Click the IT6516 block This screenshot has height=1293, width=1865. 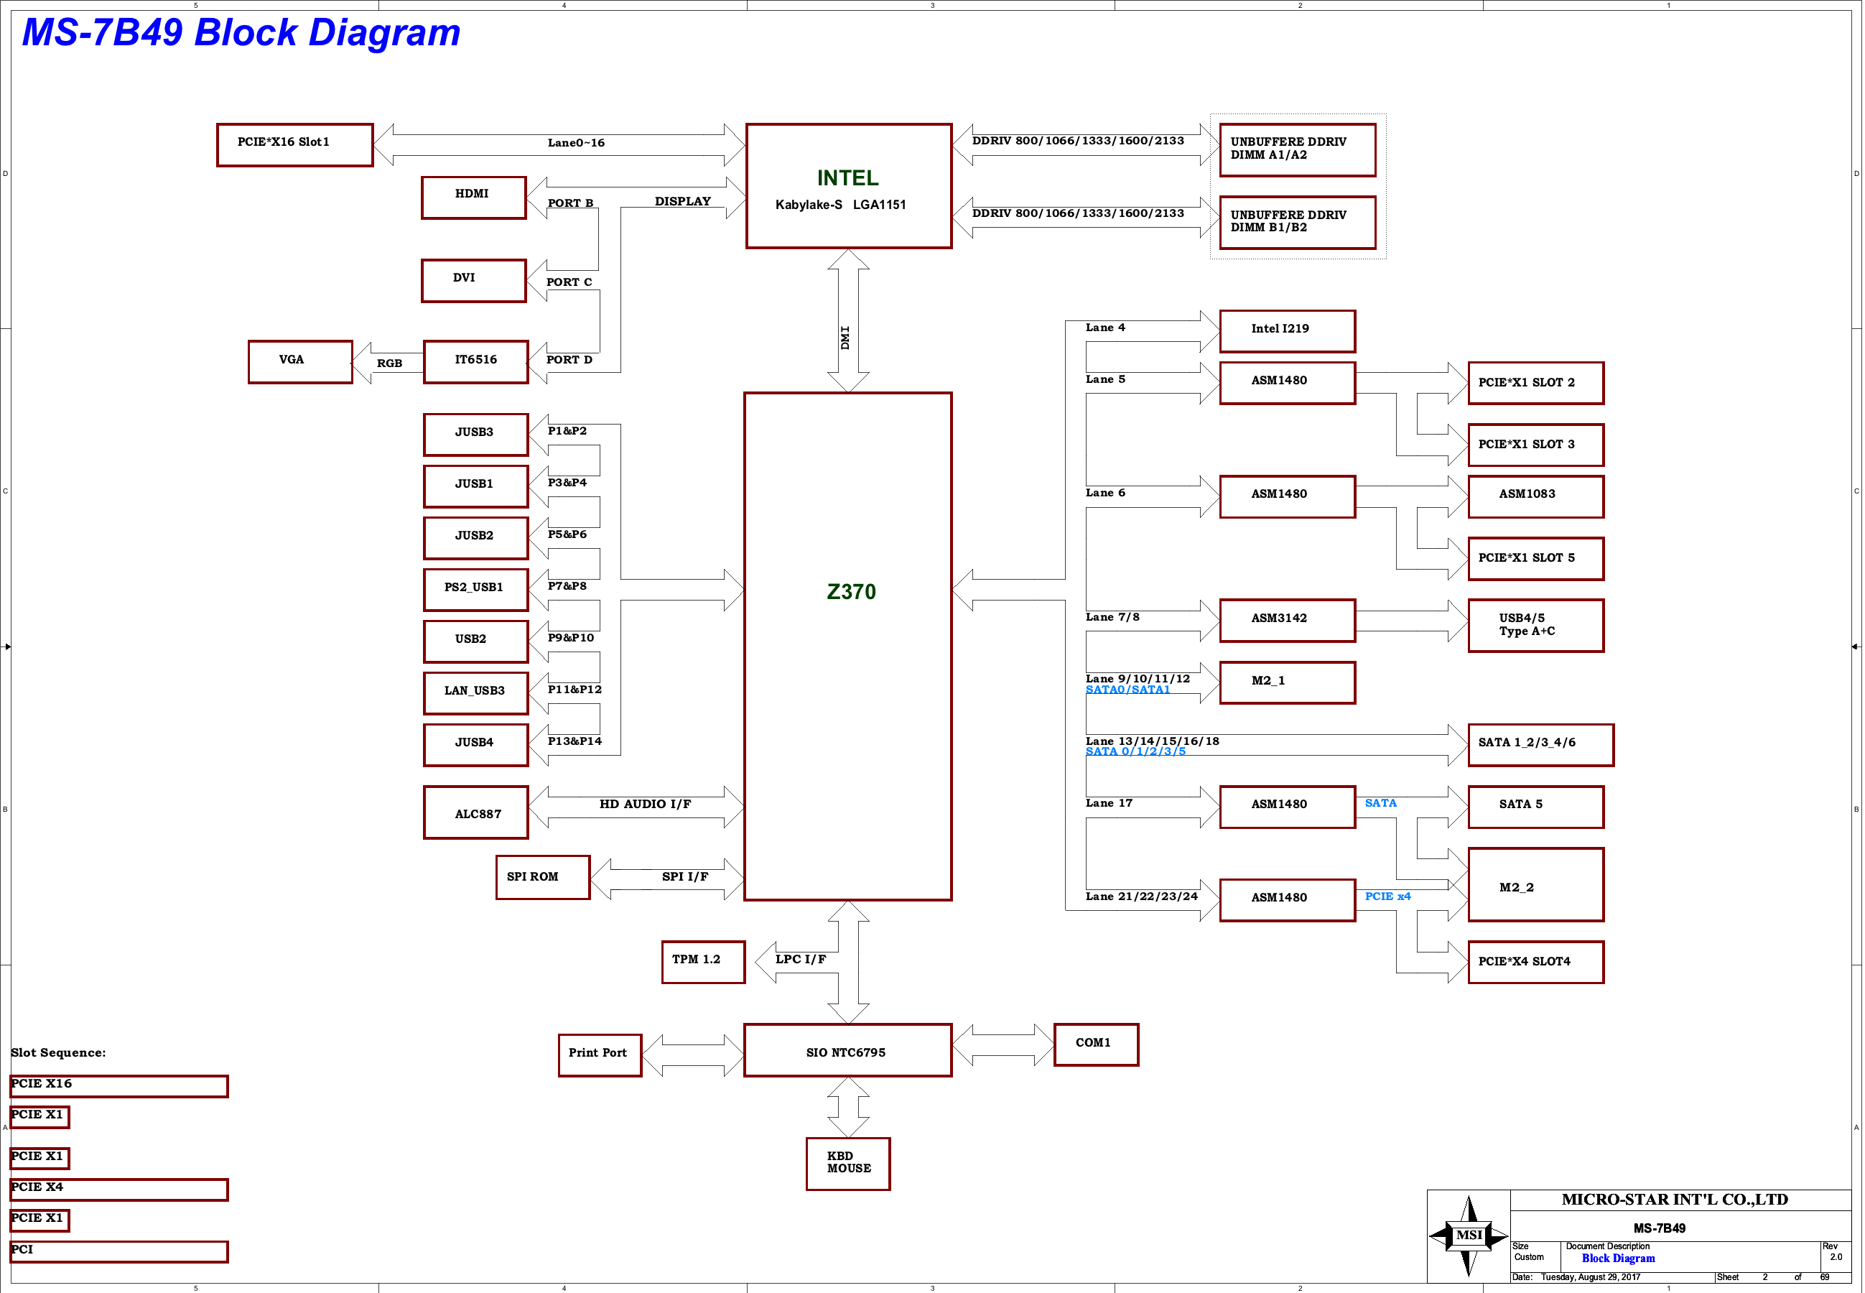coord(475,361)
